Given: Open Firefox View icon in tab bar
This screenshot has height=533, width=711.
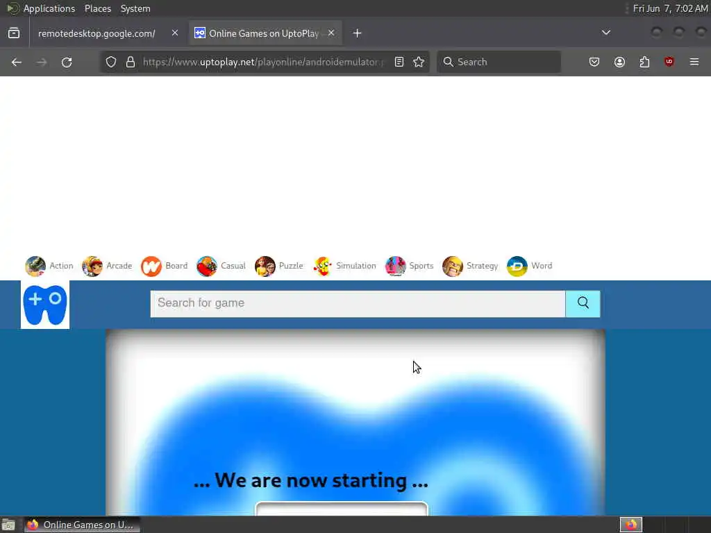Looking at the screenshot, I should tap(14, 33).
